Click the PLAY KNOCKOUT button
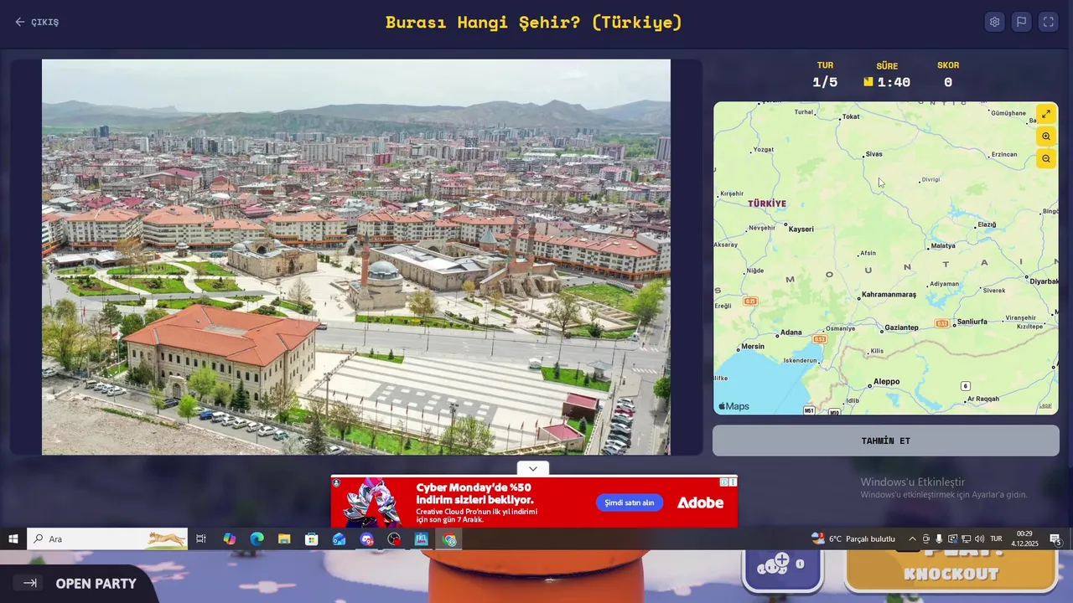This screenshot has width=1073, height=603. click(951, 571)
